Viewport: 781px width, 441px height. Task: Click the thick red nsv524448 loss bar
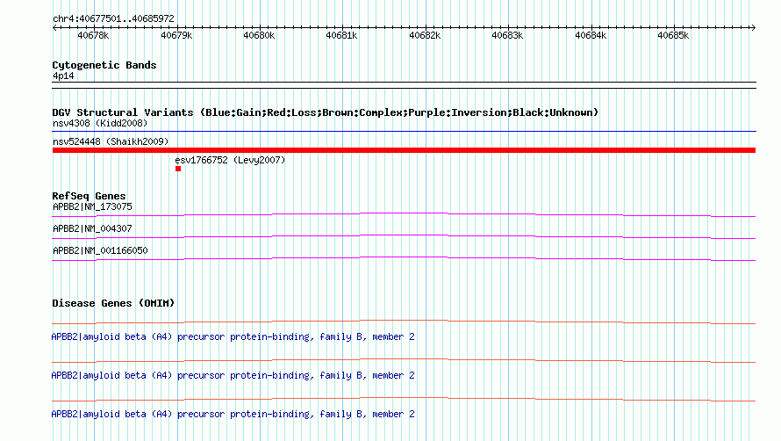point(404,150)
